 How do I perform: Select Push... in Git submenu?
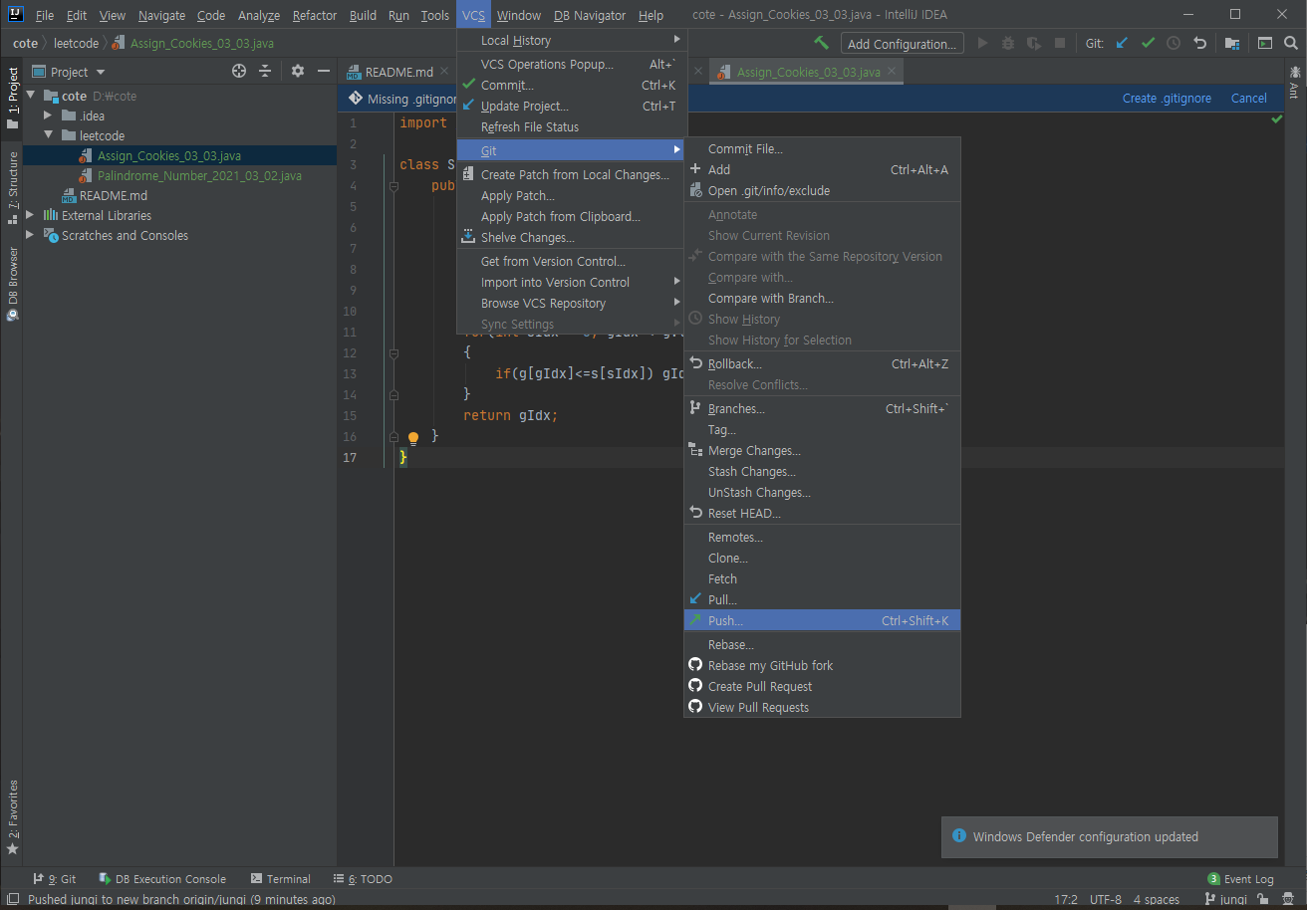pos(822,620)
